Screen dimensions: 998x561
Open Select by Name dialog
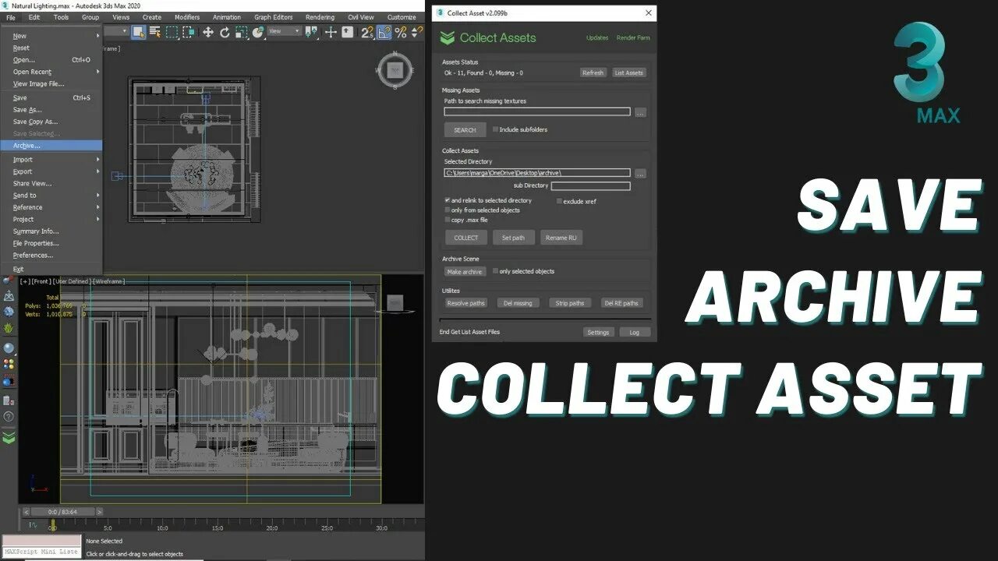pyautogui.click(x=155, y=32)
